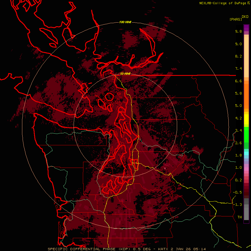Select the 8.2 scale value
This screenshot has width=251, height=251.
tap(238, 56)
